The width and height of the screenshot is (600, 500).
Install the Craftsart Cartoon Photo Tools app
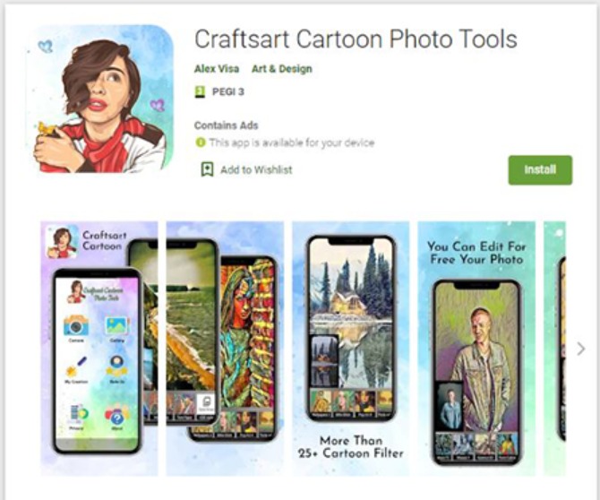[540, 170]
